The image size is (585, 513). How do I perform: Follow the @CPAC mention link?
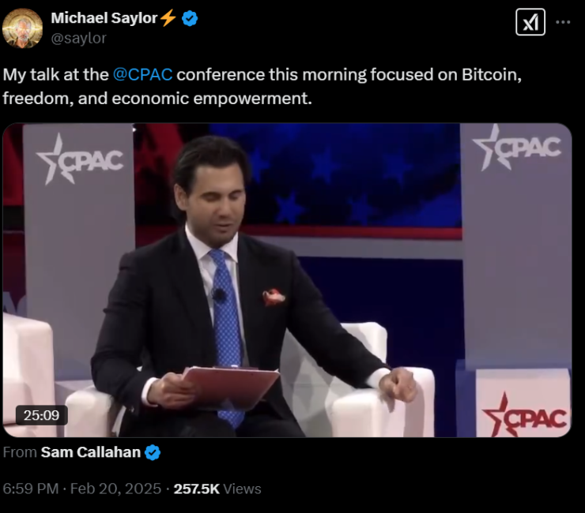coord(142,74)
